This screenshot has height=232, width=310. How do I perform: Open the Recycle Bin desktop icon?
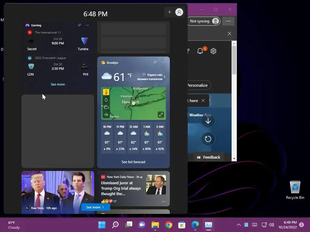(295, 190)
